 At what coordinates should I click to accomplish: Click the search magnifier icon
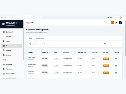pyautogui.click(x=30, y=44)
